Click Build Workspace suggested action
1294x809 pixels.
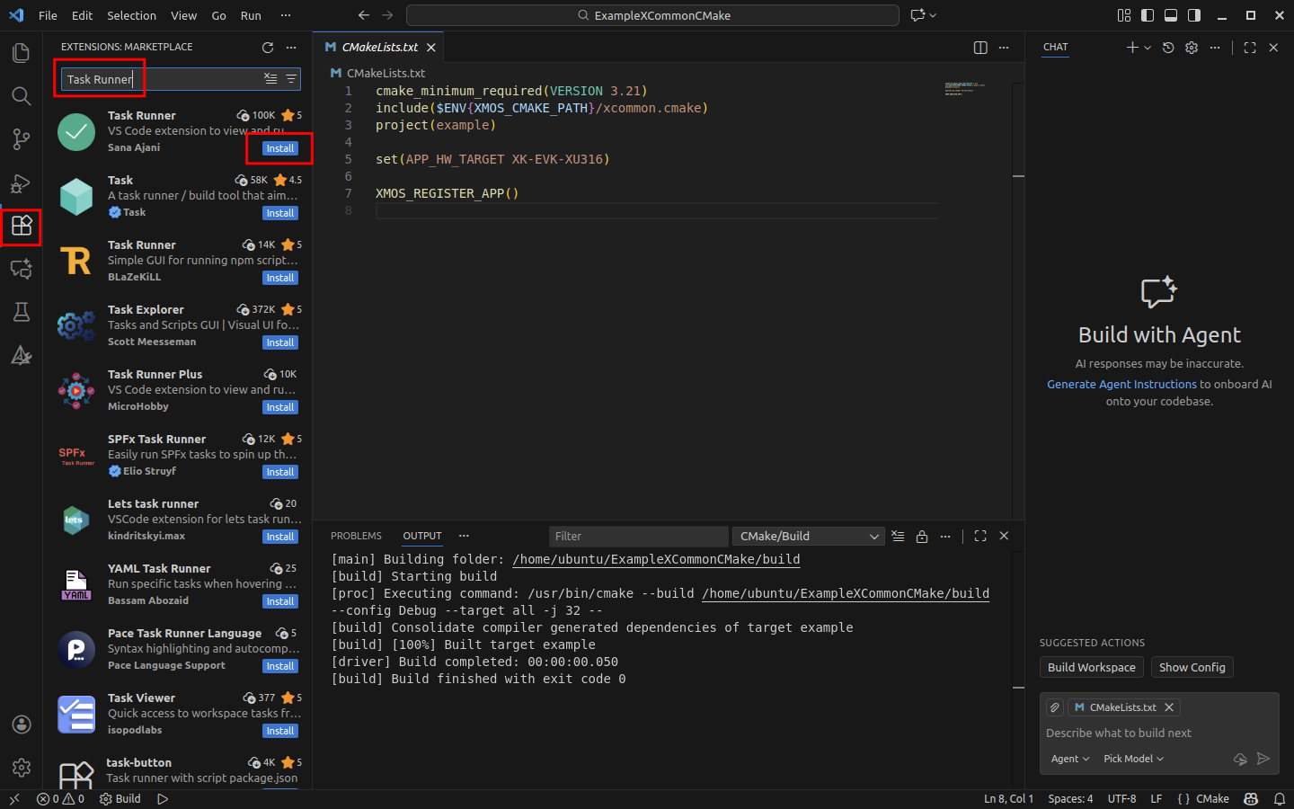[x=1092, y=667]
